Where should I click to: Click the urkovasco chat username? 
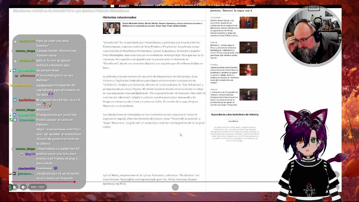(x=27, y=76)
